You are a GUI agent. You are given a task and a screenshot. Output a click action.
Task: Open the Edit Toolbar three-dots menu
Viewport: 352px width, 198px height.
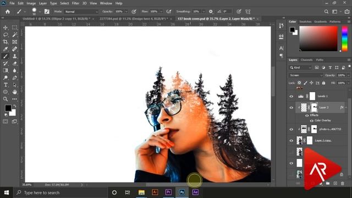pyautogui.click(x=15, y=99)
